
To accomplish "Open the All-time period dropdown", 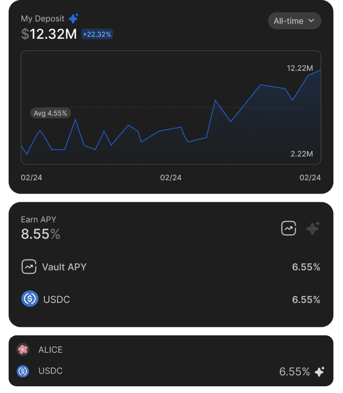I will [x=294, y=21].
